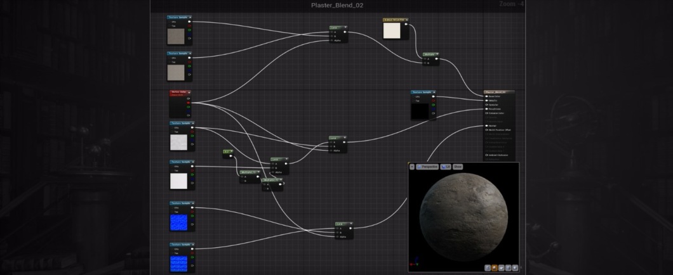The image size is (673, 275).
Task: Switch preview mesh to cylinder shape
Action: click(488, 268)
